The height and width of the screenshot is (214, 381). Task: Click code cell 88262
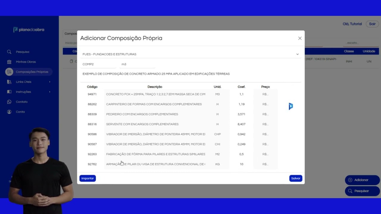(92, 104)
